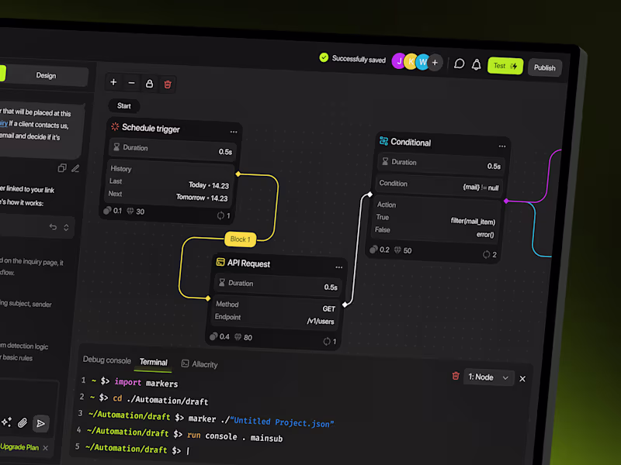Screen dimensions: 621x465
Task: Click the /v1/users endpoint value
Action: tap(321, 321)
